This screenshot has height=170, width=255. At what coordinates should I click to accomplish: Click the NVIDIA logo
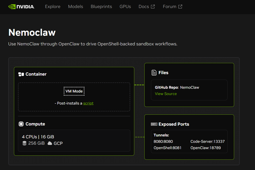21,7
